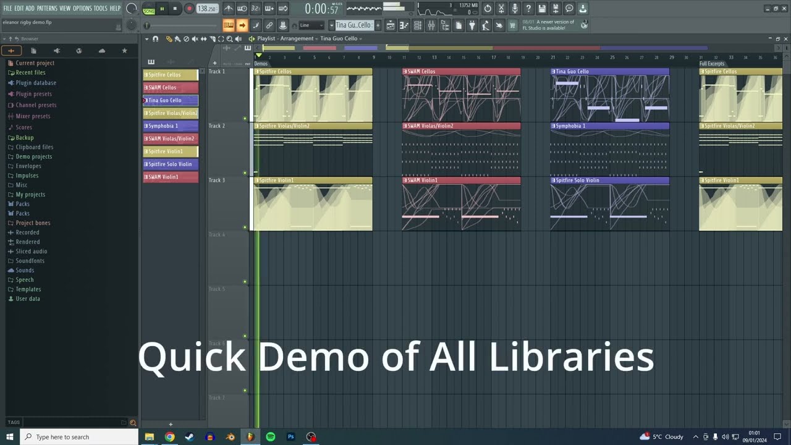Select the Draw pencil tool in Playlist
The height and width of the screenshot is (445, 791).
(x=169, y=39)
